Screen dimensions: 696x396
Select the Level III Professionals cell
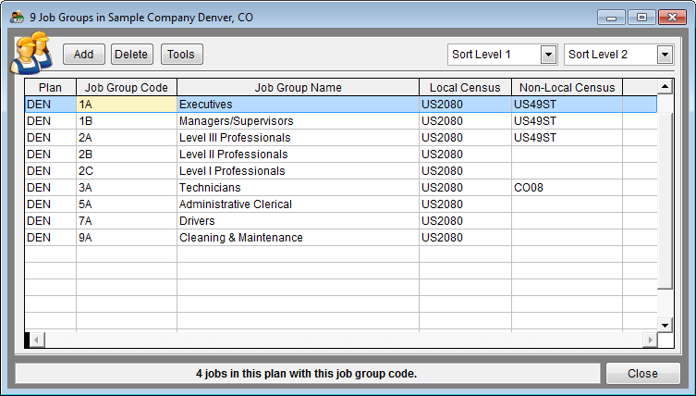tap(299, 138)
